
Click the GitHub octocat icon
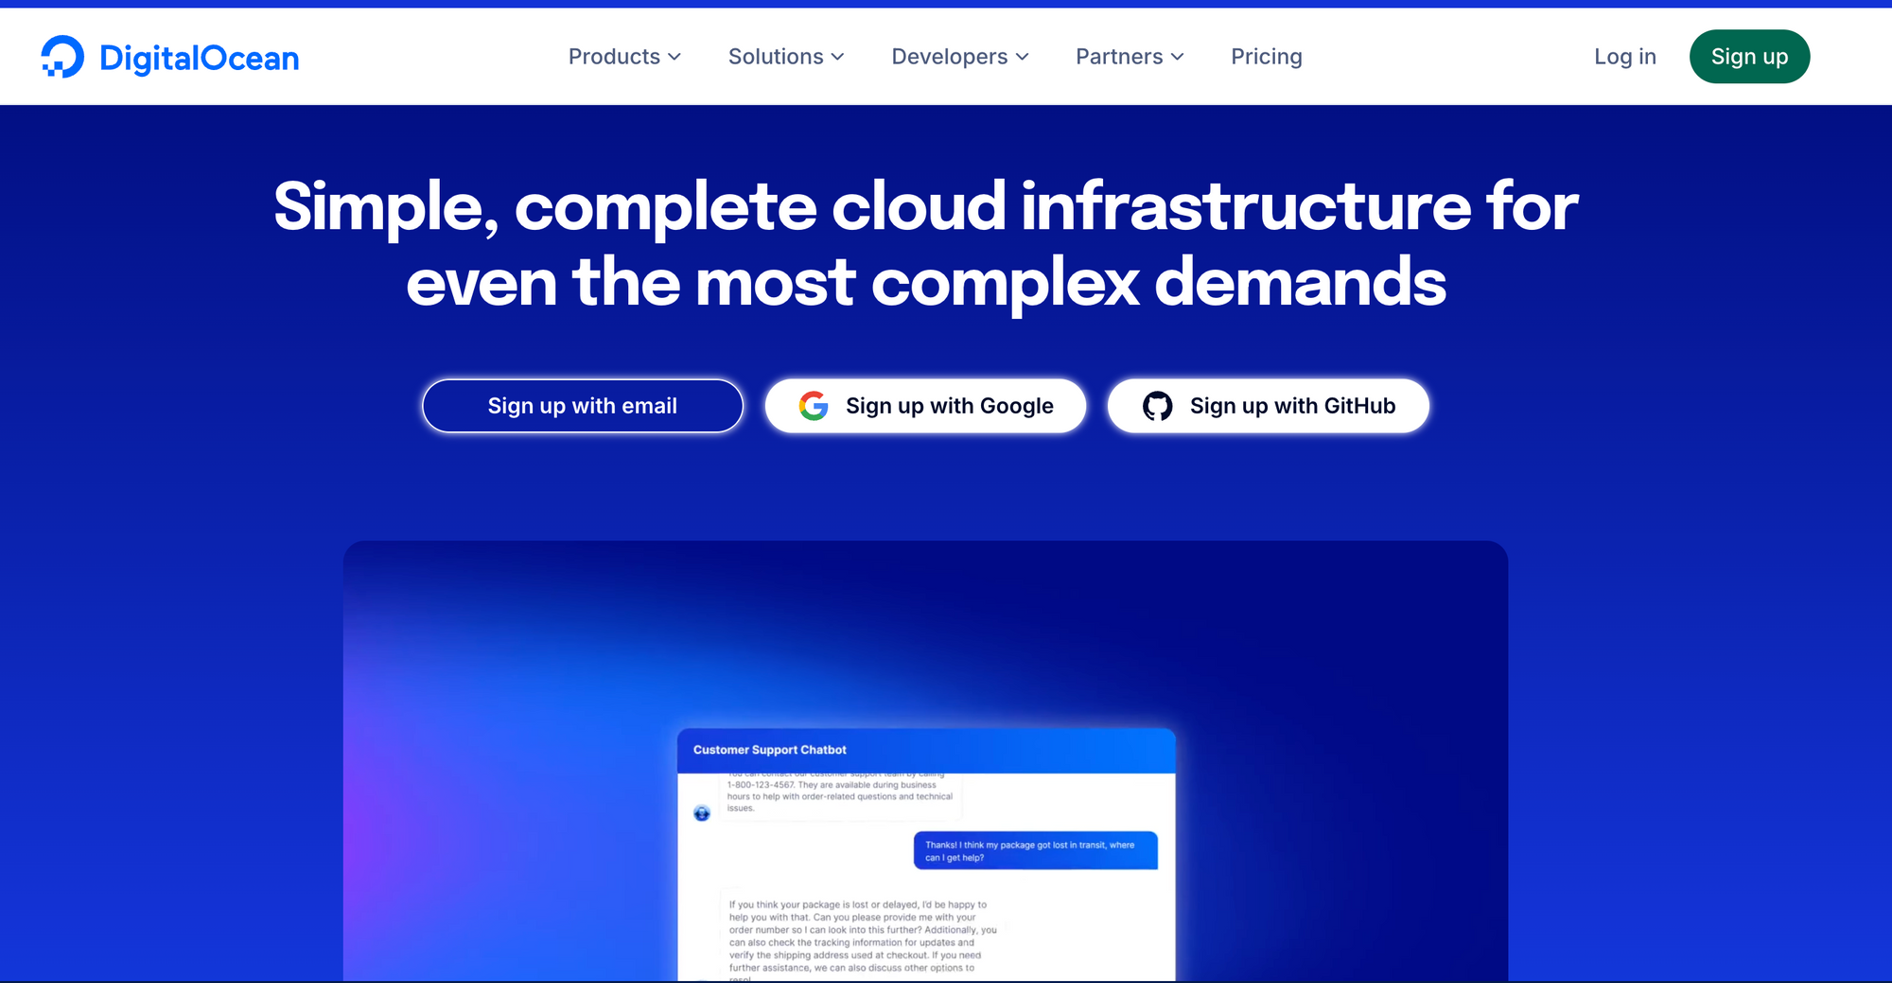tap(1157, 406)
